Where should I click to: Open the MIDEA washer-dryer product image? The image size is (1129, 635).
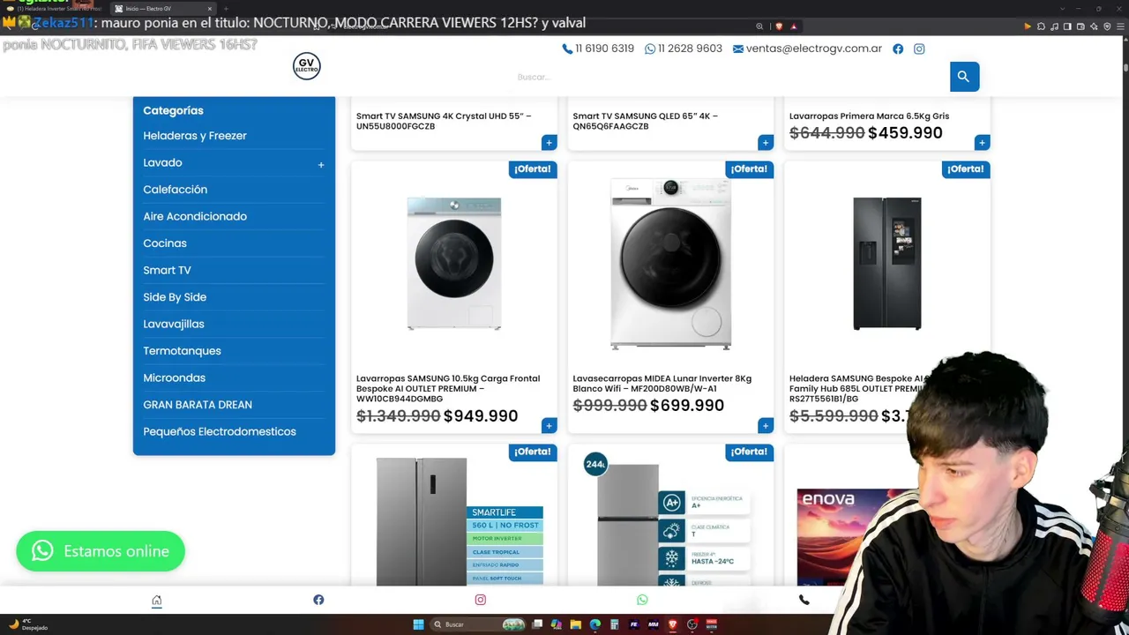(x=670, y=264)
